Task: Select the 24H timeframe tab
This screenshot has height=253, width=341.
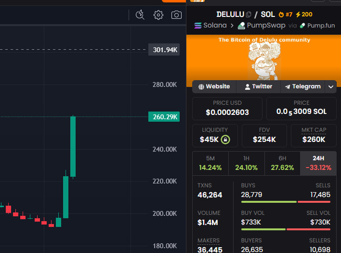Action: (318, 163)
